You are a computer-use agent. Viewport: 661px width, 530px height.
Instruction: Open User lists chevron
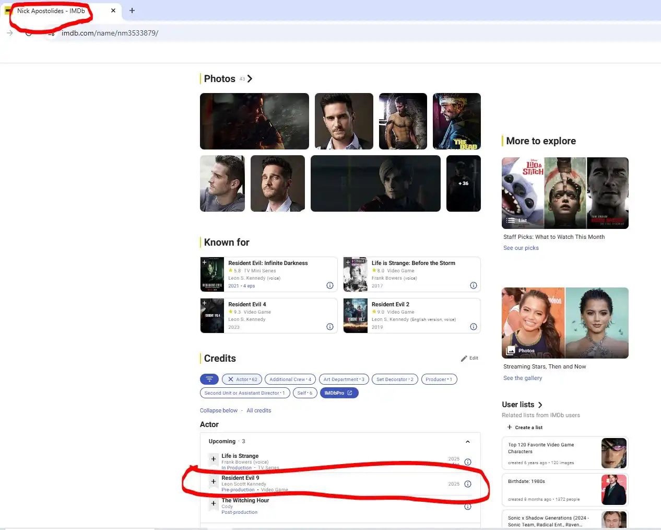tap(540, 405)
